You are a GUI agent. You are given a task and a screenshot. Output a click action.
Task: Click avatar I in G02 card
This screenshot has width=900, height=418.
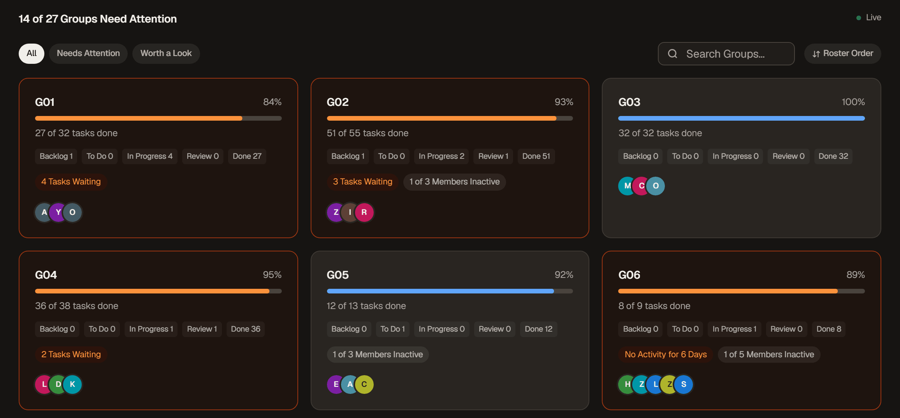pyautogui.click(x=350, y=212)
